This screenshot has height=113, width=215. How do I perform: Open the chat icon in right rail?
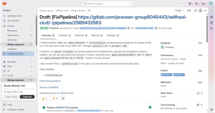[212, 17]
